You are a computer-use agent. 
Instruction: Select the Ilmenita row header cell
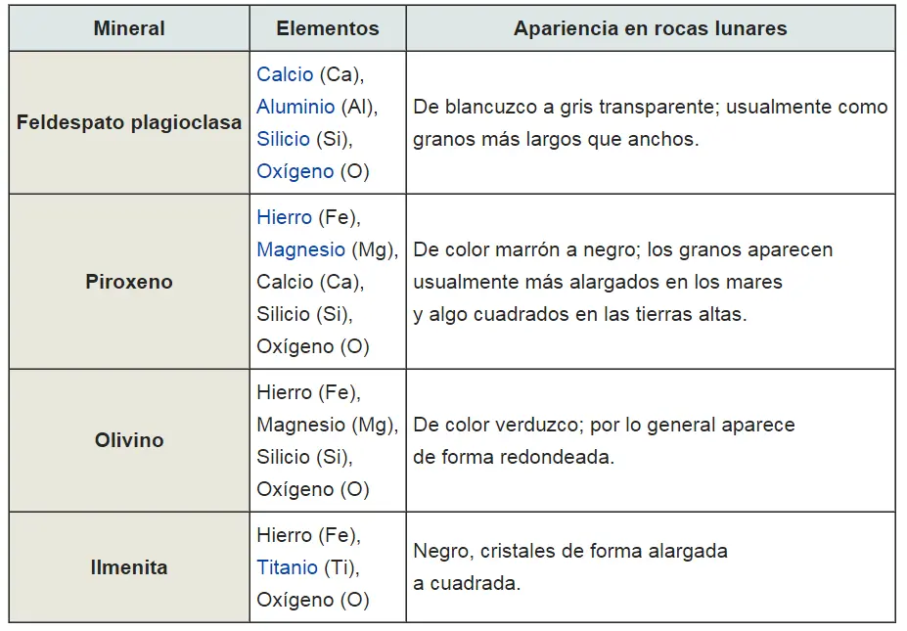pos(129,567)
